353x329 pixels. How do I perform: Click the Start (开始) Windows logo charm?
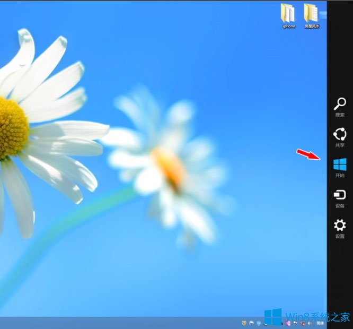pyautogui.click(x=340, y=166)
